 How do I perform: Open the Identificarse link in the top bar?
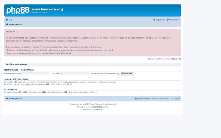(x=174, y=20)
